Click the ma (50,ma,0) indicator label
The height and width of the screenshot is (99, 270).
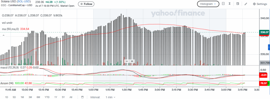pos(11,29)
